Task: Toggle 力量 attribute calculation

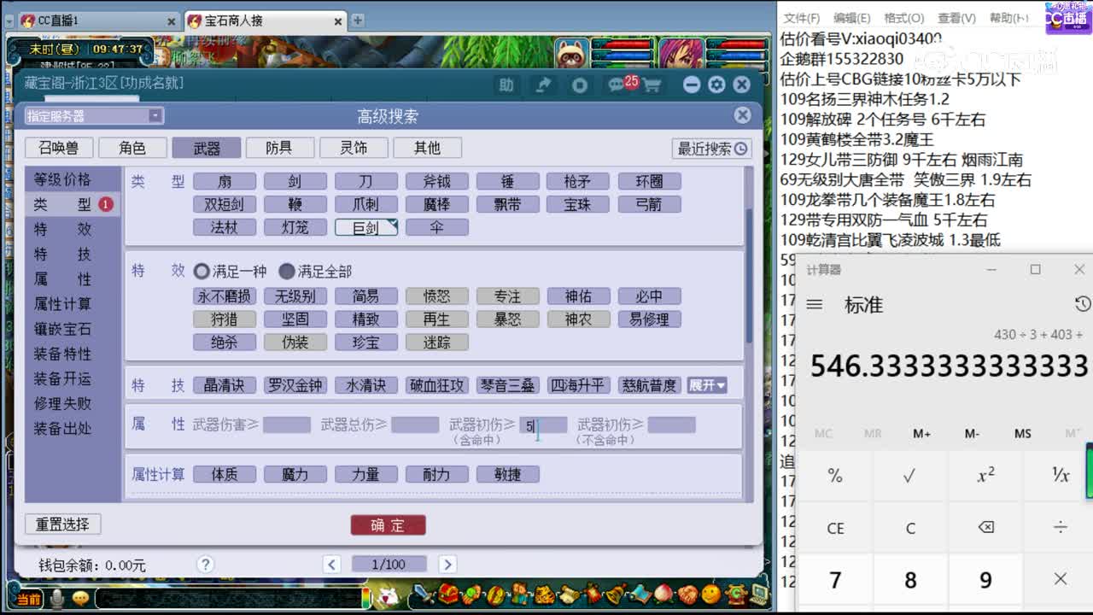Action: click(x=365, y=474)
